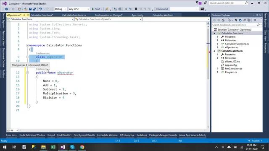
Task: Open the Windows Start menu
Action: pos(5,147)
